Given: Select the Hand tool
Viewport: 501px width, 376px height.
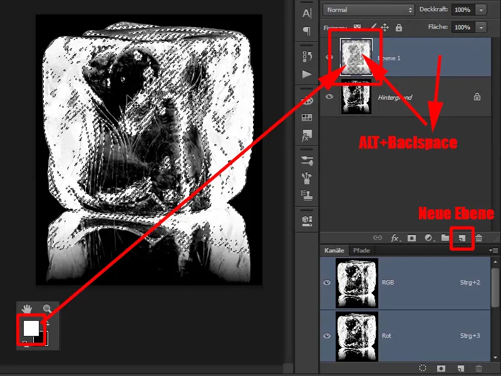Looking at the screenshot, I should pyautogui.click(x=27, y=308).
